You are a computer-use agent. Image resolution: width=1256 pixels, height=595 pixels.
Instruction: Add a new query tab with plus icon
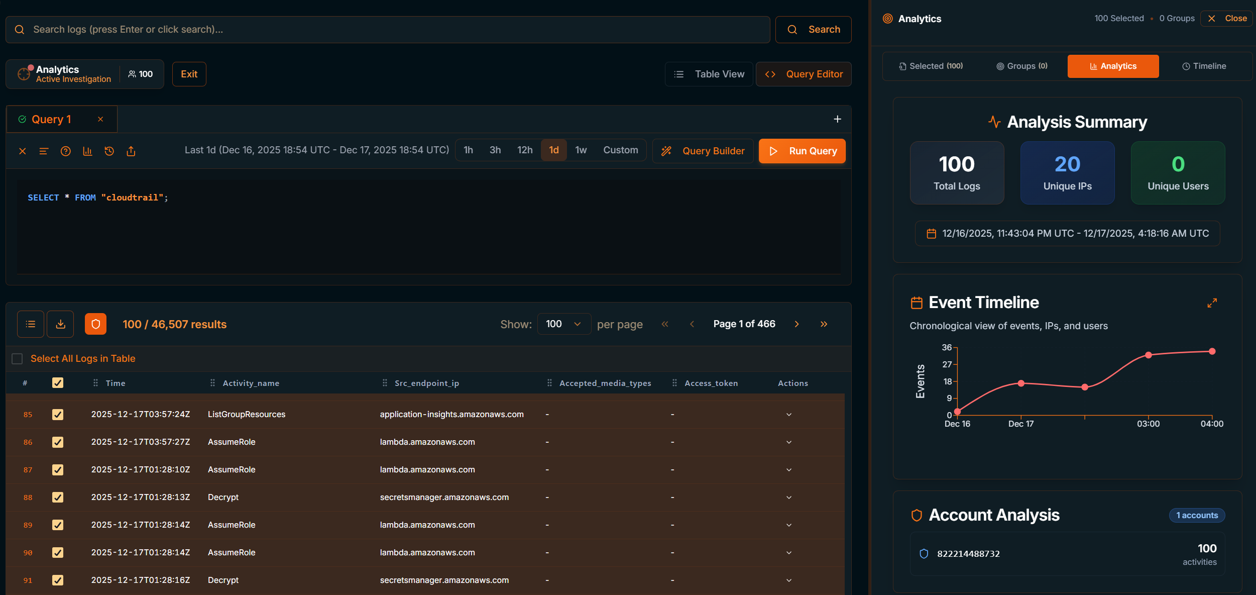coord(837,119)
